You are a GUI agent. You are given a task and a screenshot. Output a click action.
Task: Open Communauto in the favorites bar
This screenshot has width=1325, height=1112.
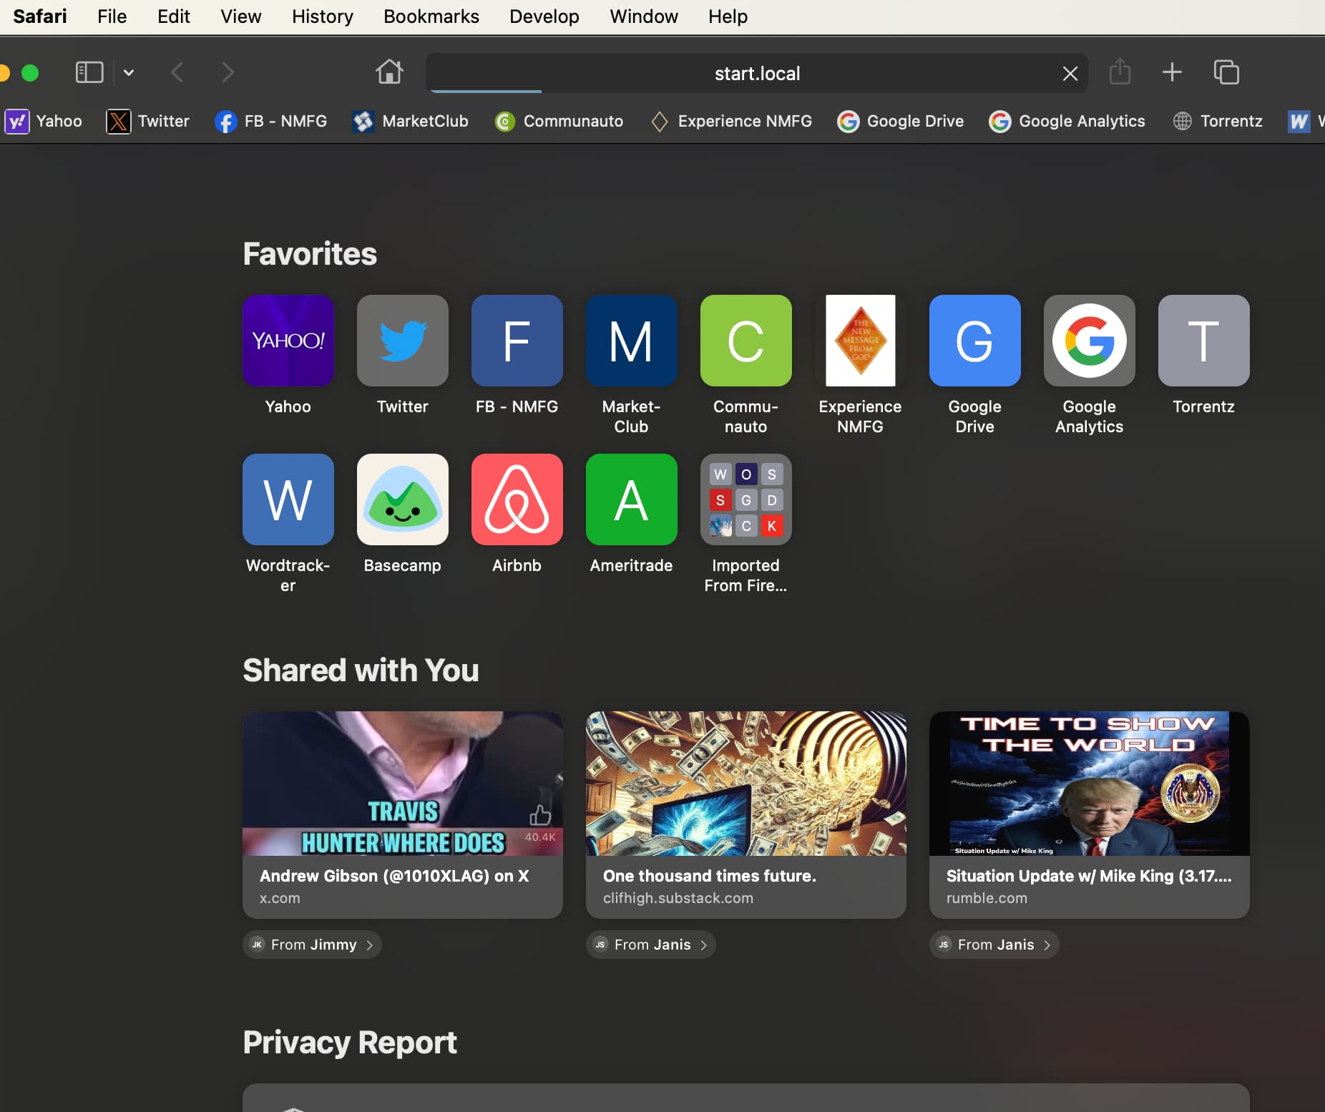click(x=559, y=121)
